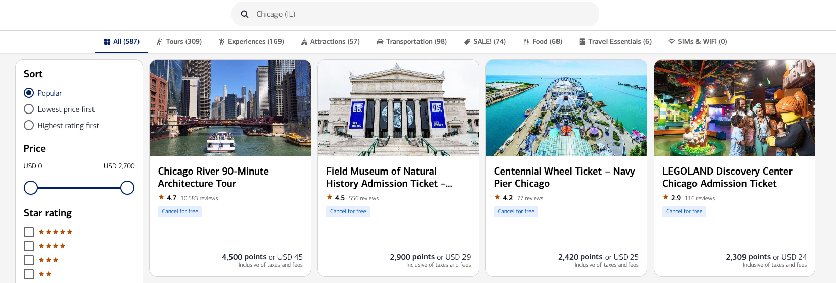Open LEGOLAND Discovery Center Chicago ticket title
The width and height of the screenshot is (836, 283).
727,178
